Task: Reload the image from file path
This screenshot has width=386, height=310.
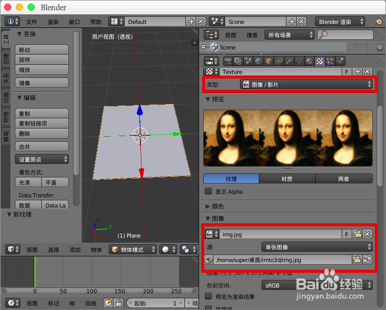Action: tap(367, 260)
